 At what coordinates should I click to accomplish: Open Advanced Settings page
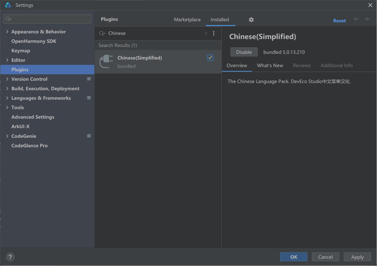coord(33,117)
